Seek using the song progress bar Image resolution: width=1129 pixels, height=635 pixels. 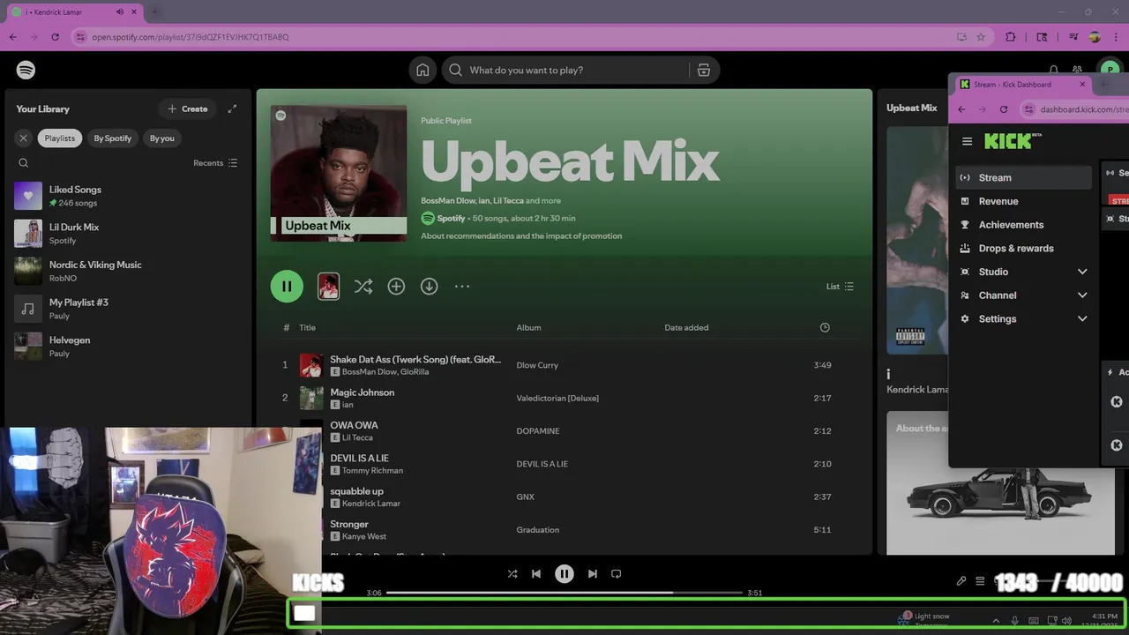coord(564,593)
